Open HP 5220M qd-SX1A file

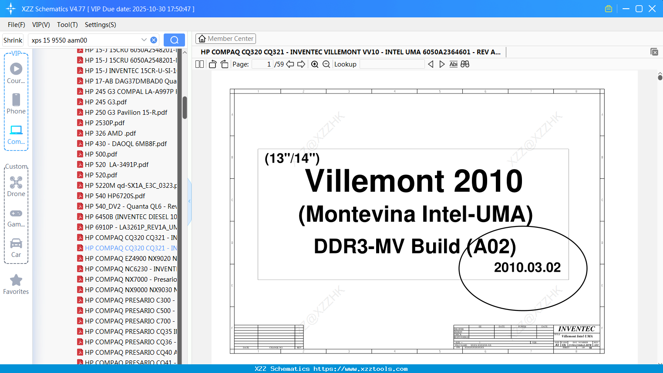(127, 186)
